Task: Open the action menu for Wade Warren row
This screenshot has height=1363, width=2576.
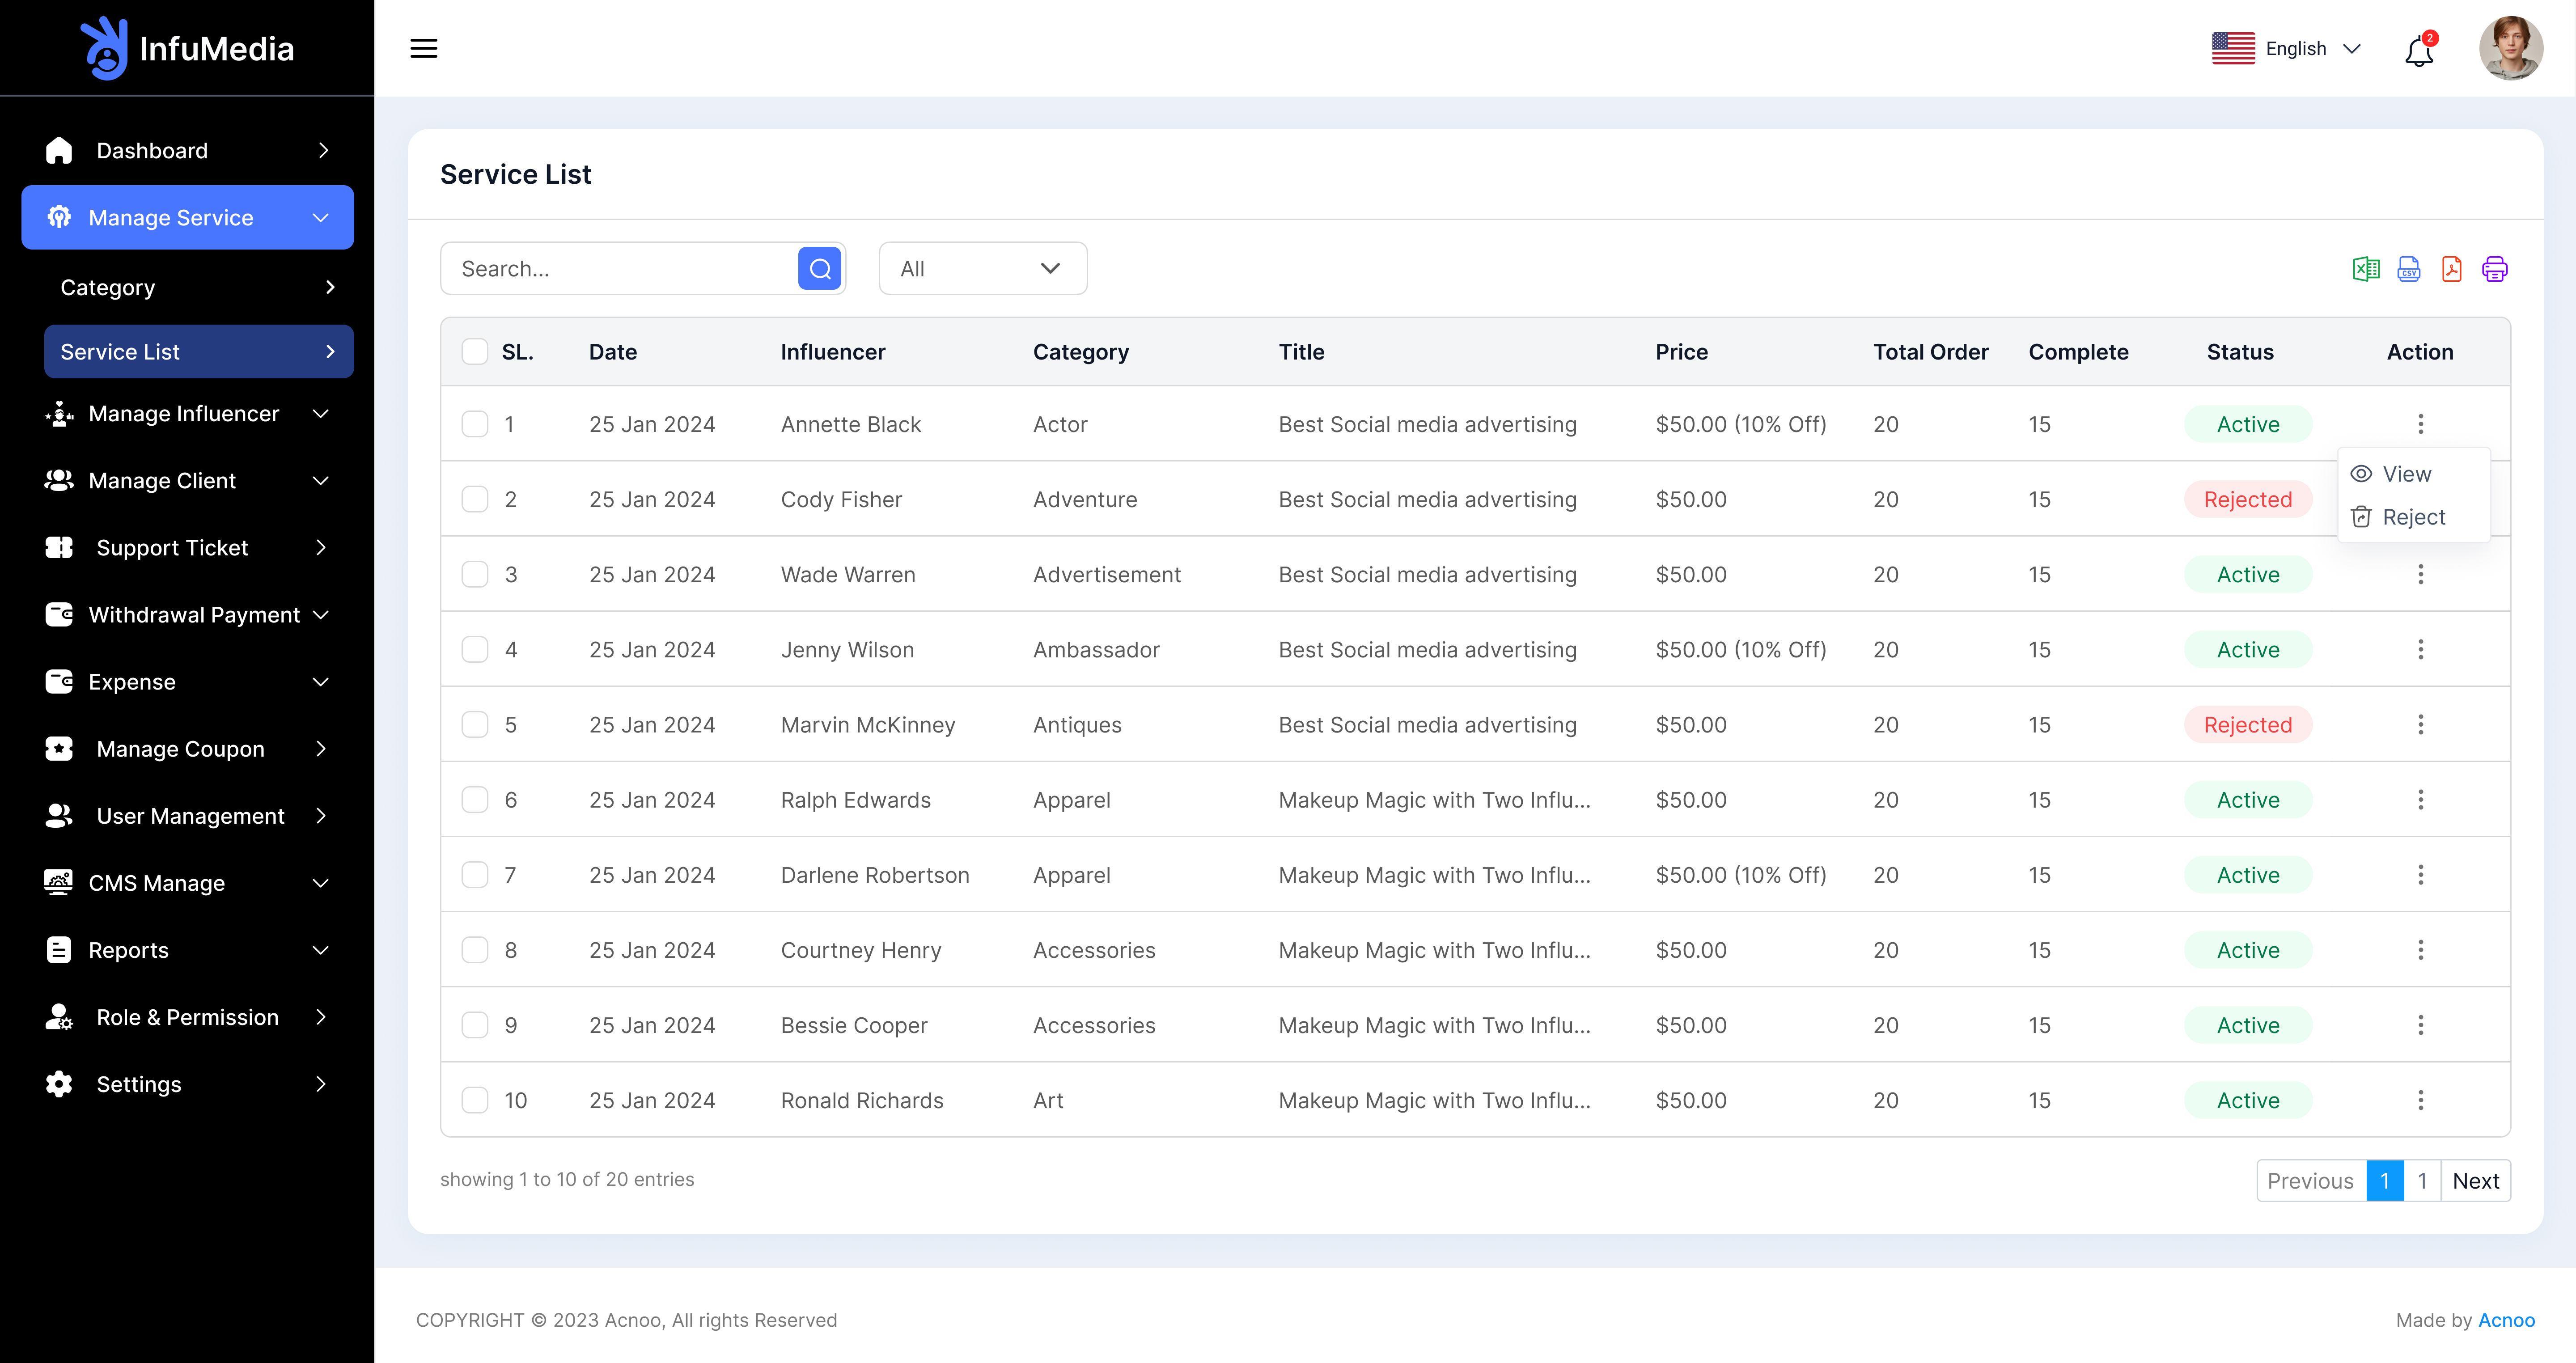Action: click(x=2420, y=574)
